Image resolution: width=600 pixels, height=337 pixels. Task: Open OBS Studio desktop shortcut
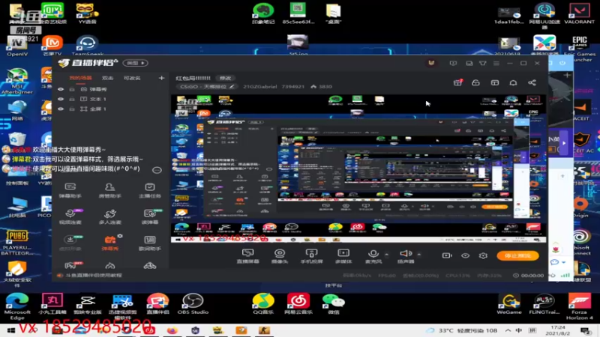coord(193,304)
